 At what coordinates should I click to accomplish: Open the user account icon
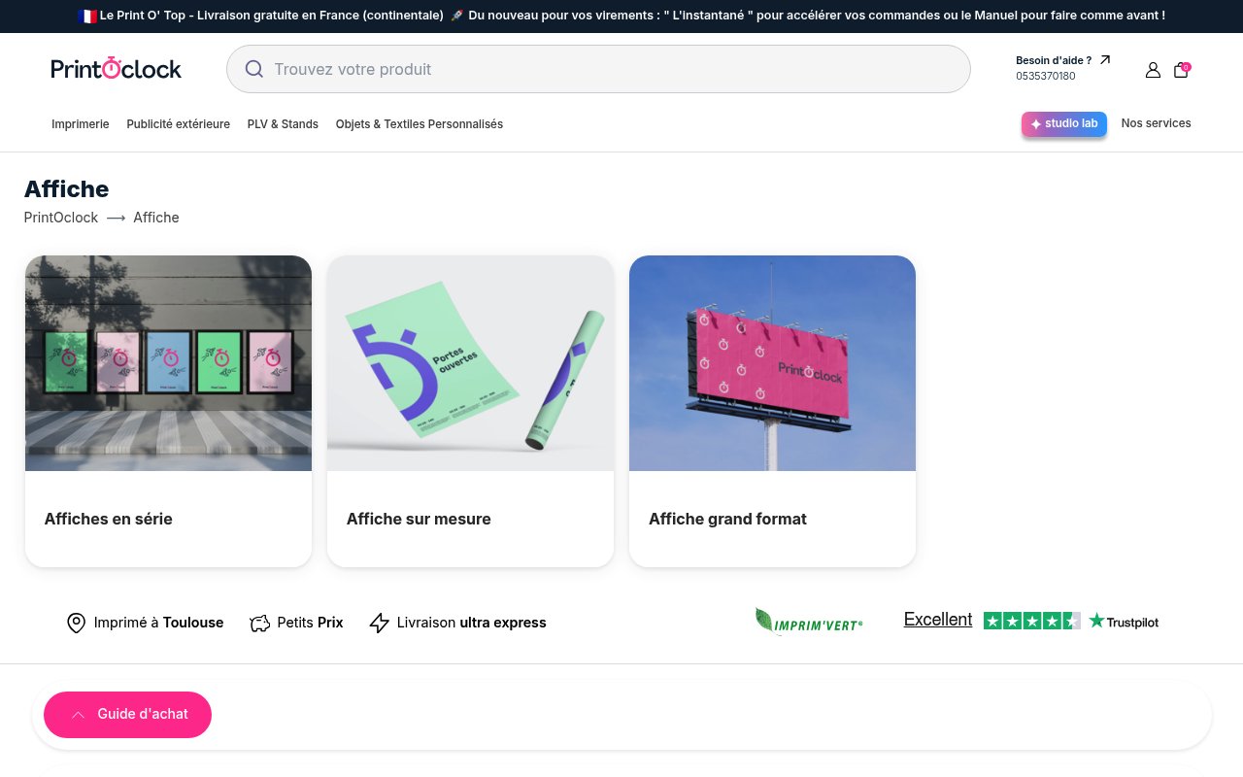tap(1153, 70)
